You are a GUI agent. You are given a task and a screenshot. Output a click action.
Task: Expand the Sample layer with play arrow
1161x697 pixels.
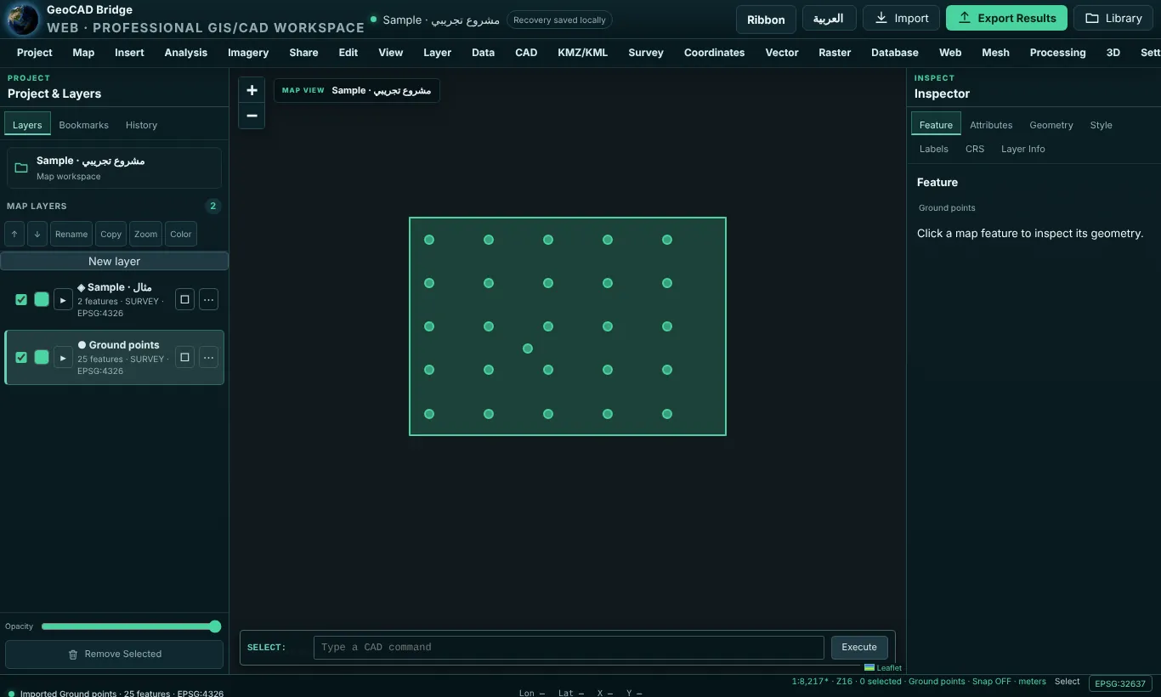pos(63,299)
